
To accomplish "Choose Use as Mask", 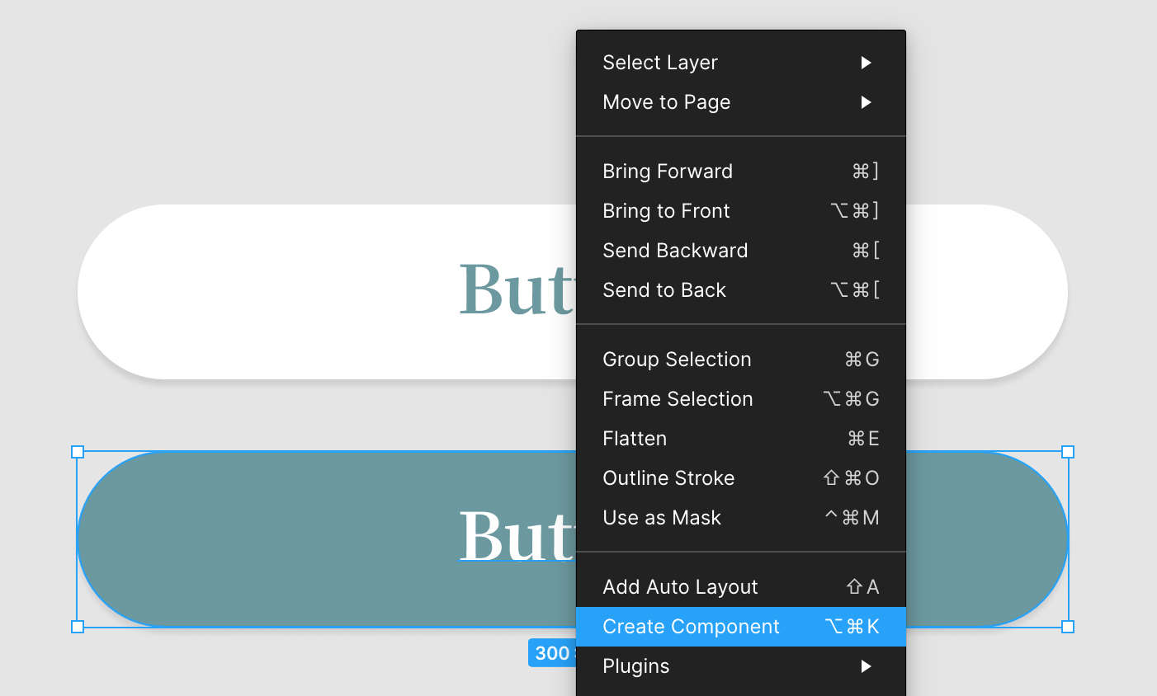I will [x=662, y=518].
